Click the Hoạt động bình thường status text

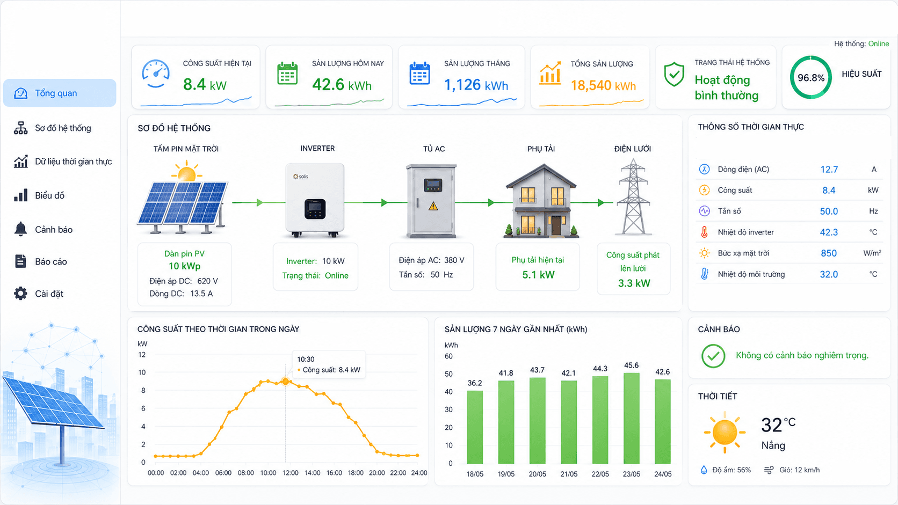tap(727, 87)
